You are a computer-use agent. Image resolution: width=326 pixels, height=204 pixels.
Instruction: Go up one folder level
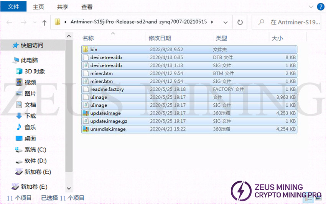(44, 23)
